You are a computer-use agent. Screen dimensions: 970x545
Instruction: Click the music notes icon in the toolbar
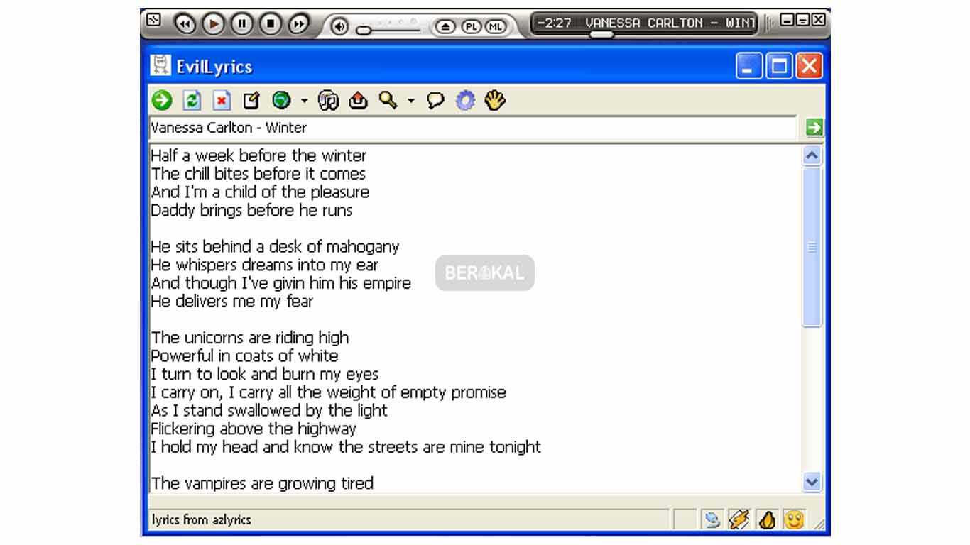(x=328, y=101)
